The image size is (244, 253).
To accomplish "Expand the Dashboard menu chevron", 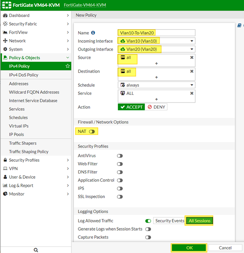I will point(68,15).
